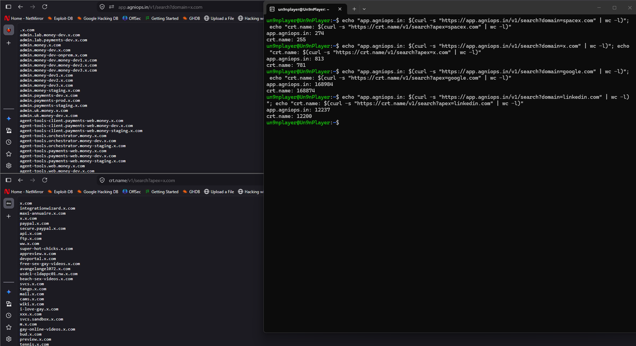Image resolution: width=636 pixels, height=346 pixels.
Task: Open AI chatbot sparkle in agniops window sidebar
Action: 8,119
